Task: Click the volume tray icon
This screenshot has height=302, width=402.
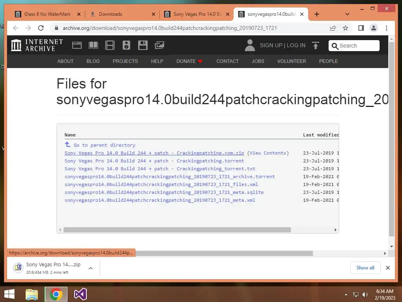Action: pyautogui.click(x=365, y=295)
